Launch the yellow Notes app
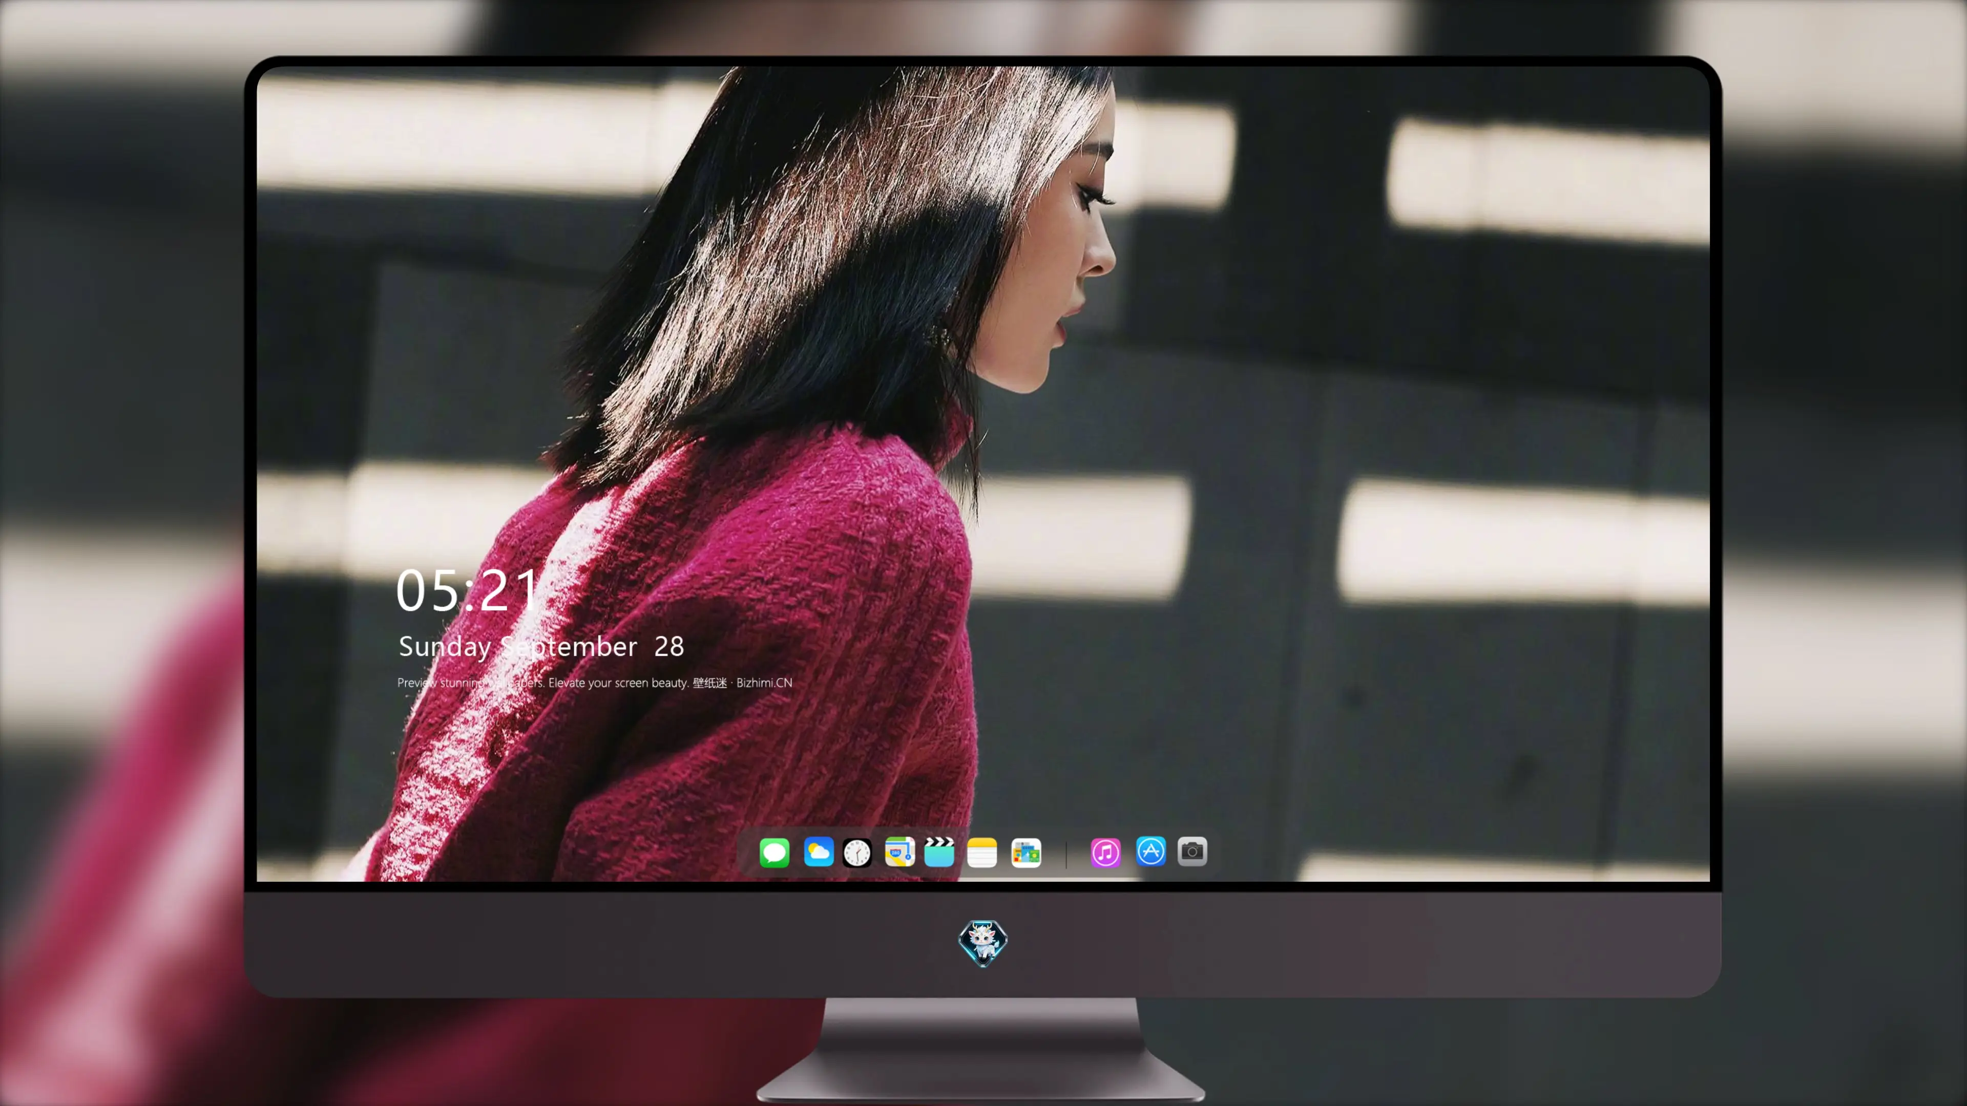This screenshot has height=1106, width=1967. click(982, 853)
